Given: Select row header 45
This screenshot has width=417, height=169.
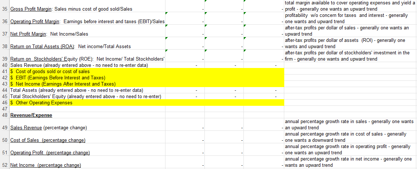Looking at the screenshot, I should [4, 97].
